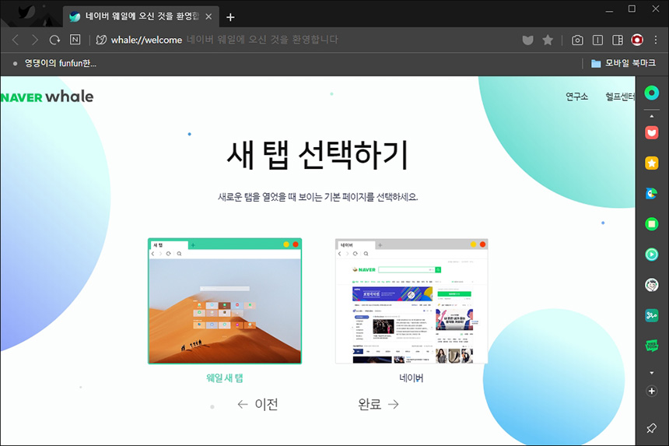Viewport: 669px width, 446px height.
Task: Open the Webtoon sidebar icon
Action: pyautogui.click(x=652, y=346)
